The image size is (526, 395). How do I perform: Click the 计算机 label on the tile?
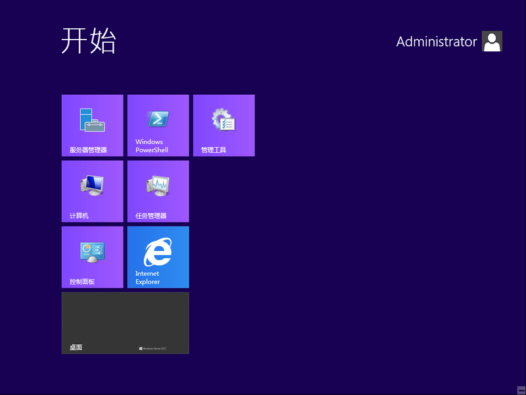pyautogui.click(x=79, y=216)
